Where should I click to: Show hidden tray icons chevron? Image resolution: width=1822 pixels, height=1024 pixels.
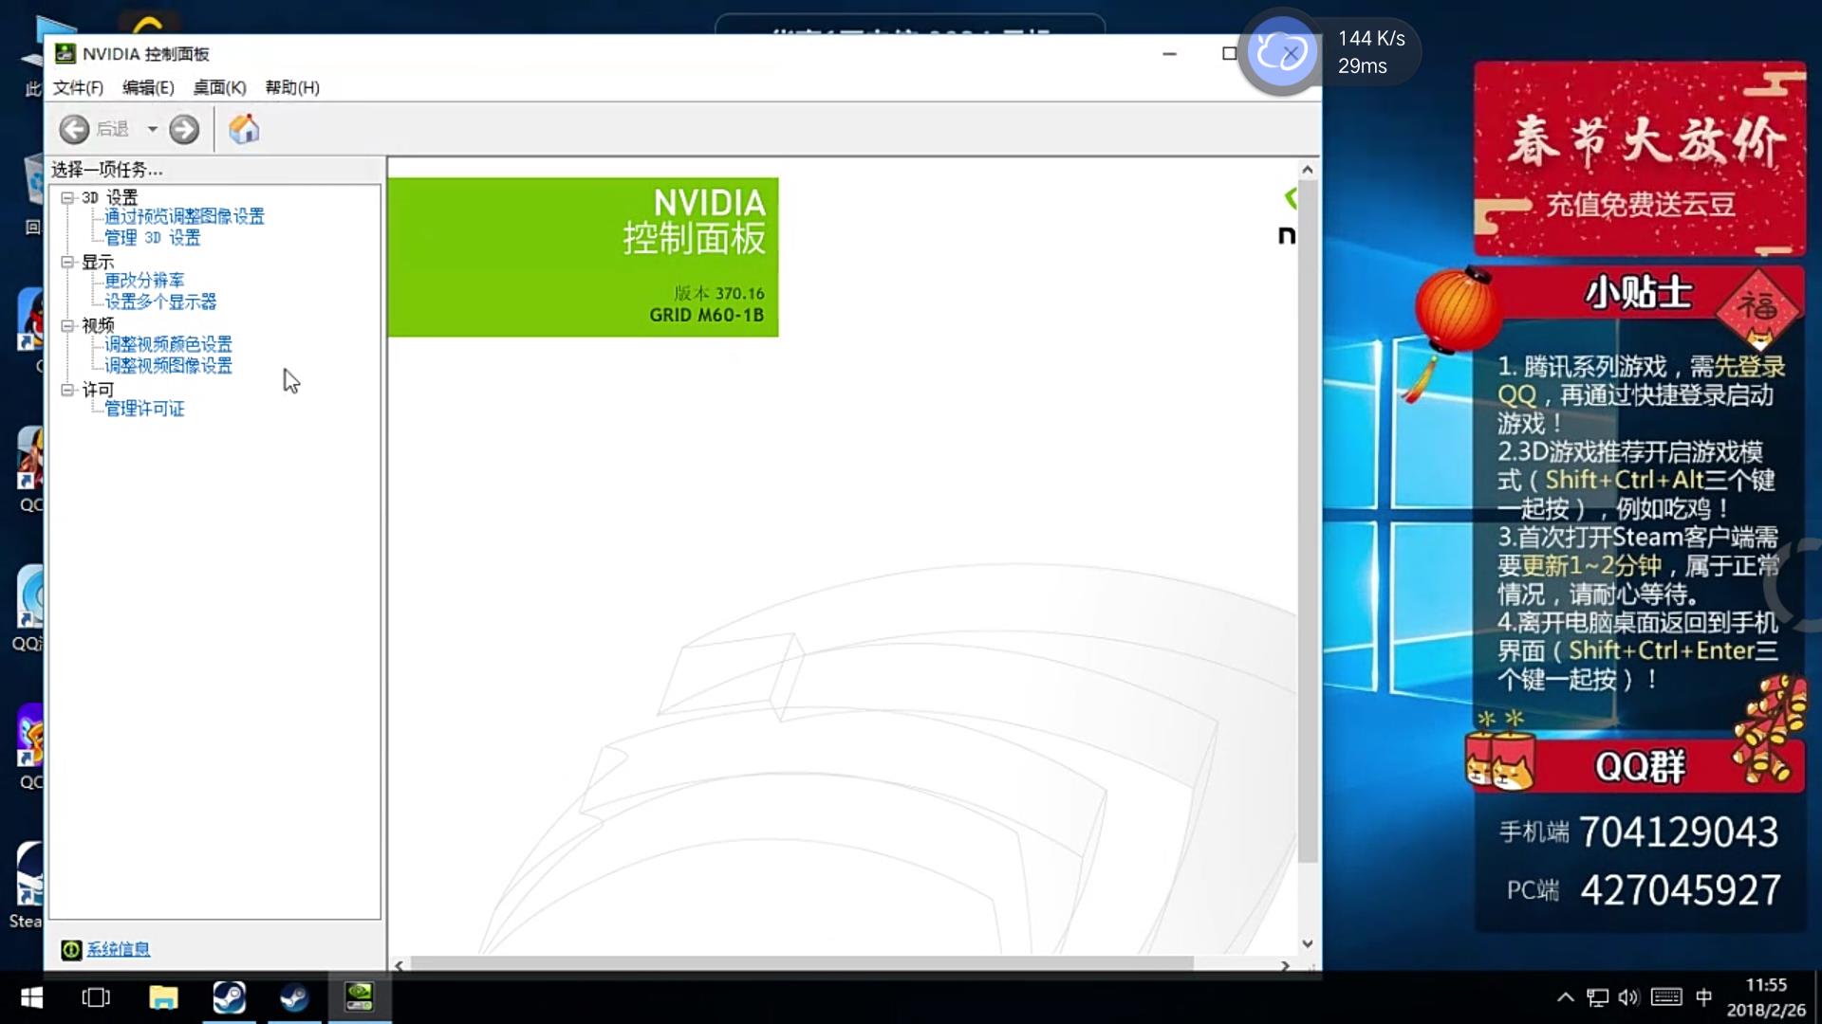1566,997
